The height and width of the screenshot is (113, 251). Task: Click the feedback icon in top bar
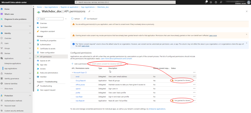click(220, 2)
